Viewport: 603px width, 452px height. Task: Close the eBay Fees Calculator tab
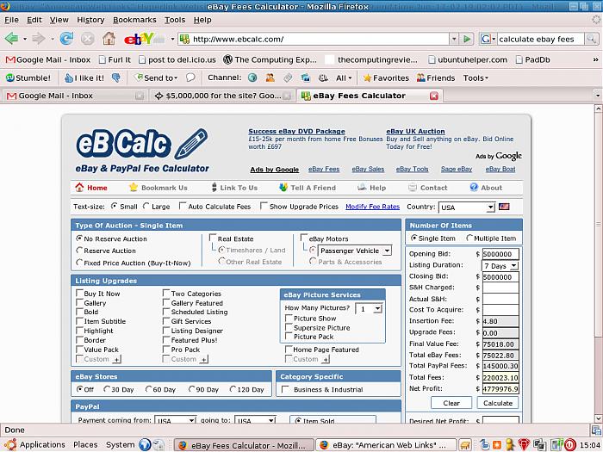click(434, 96)
